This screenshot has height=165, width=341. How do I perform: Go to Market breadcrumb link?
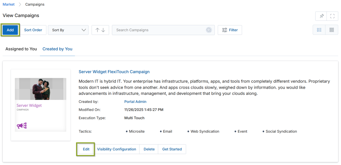pyautogui.click(x=9, y=4)
